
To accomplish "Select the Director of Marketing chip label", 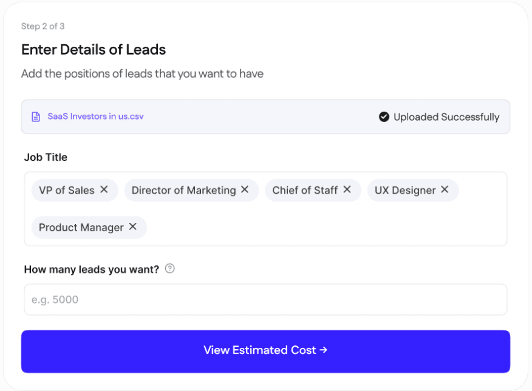I will click(183, 190).
